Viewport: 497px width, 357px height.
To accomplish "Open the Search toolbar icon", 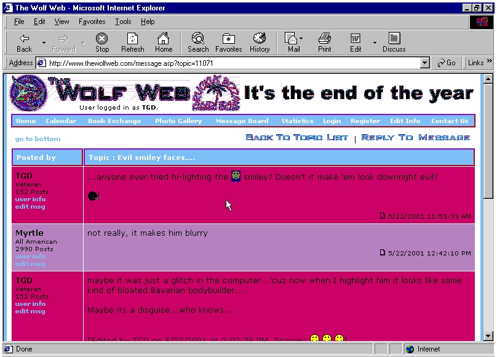I will [198, 39].
